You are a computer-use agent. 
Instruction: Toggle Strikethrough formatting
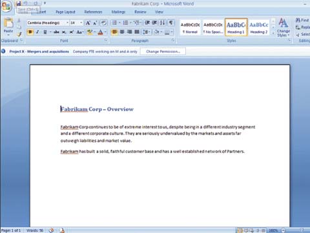(56, 32)
